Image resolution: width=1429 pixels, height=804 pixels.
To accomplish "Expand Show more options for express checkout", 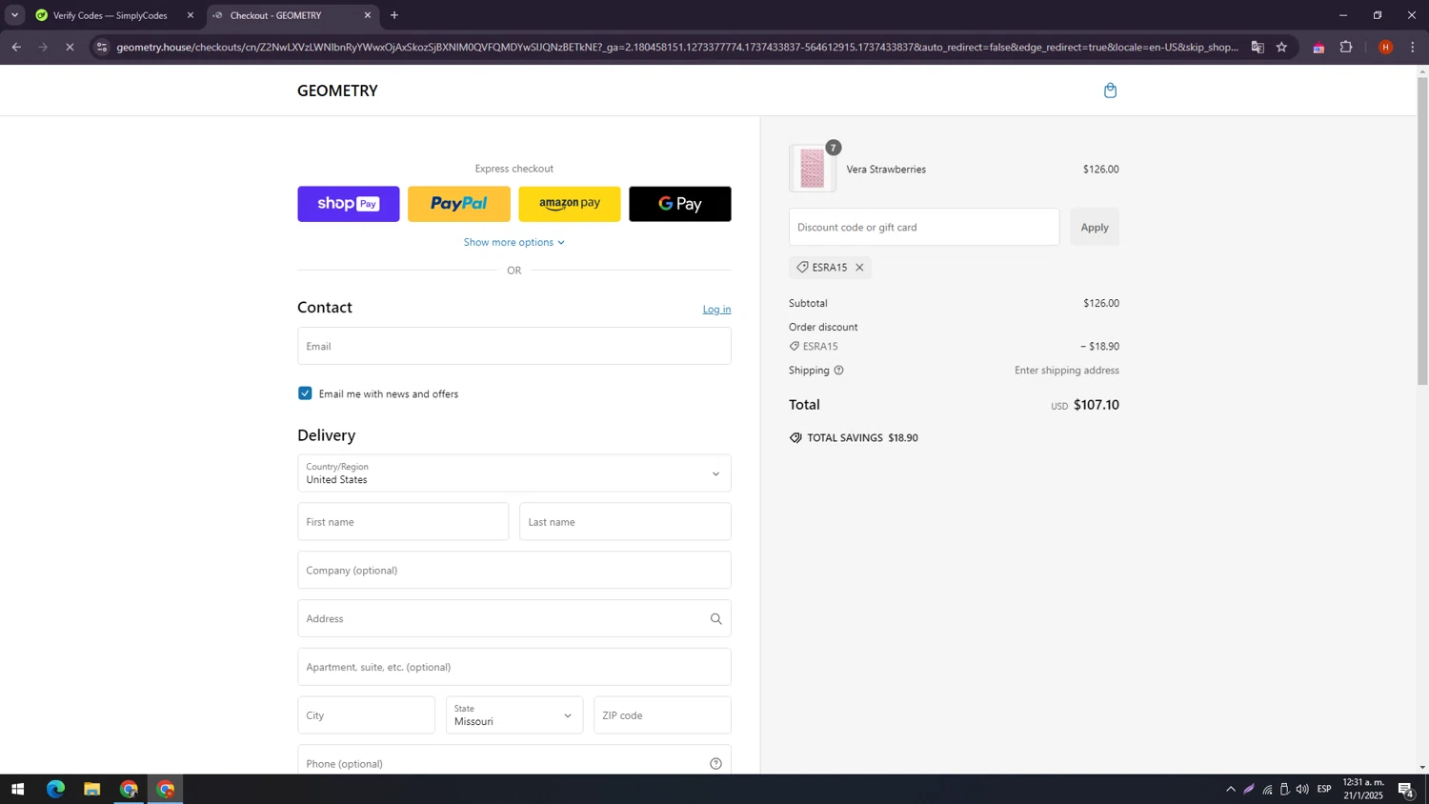I will 514,242.
